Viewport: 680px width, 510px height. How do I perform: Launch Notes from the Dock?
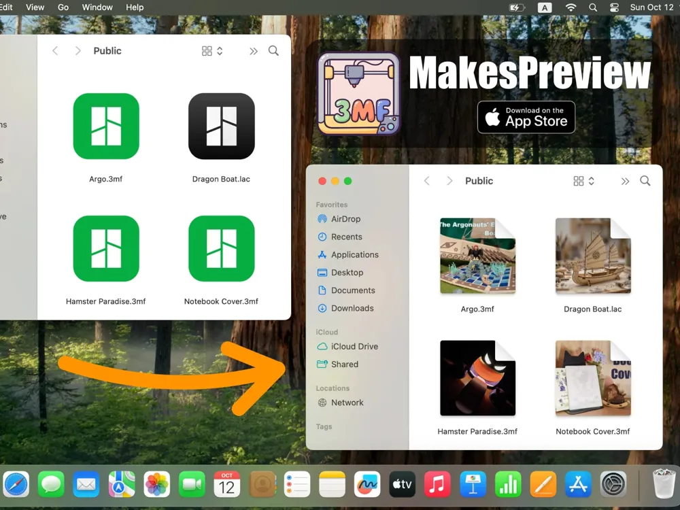click(333, 484)
